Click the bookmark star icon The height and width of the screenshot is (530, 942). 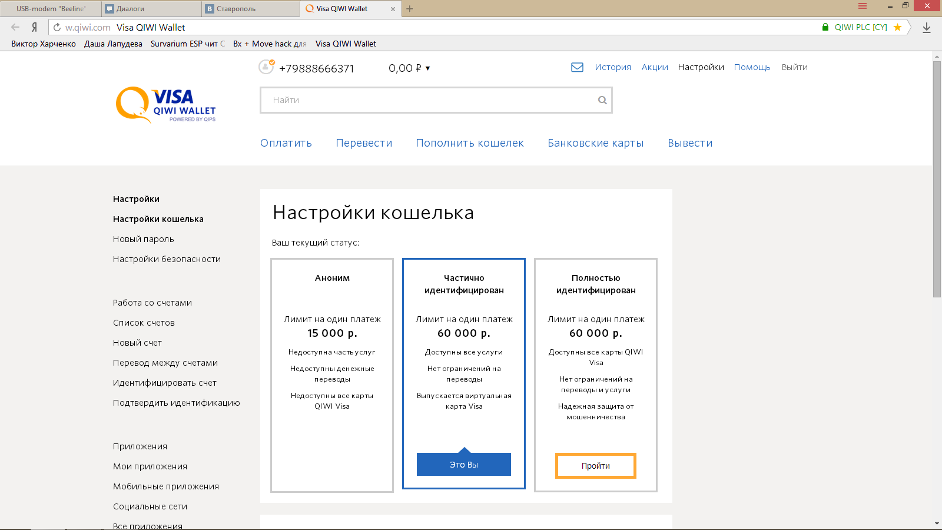pos(897,27)
